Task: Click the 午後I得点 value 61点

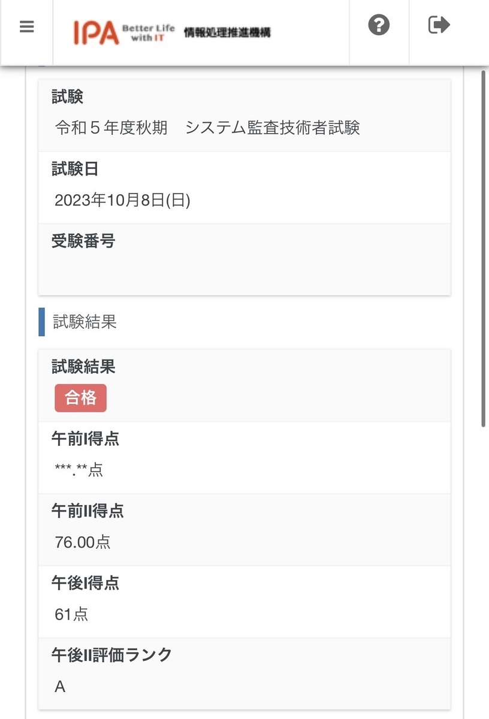Action: click(71, 614)
